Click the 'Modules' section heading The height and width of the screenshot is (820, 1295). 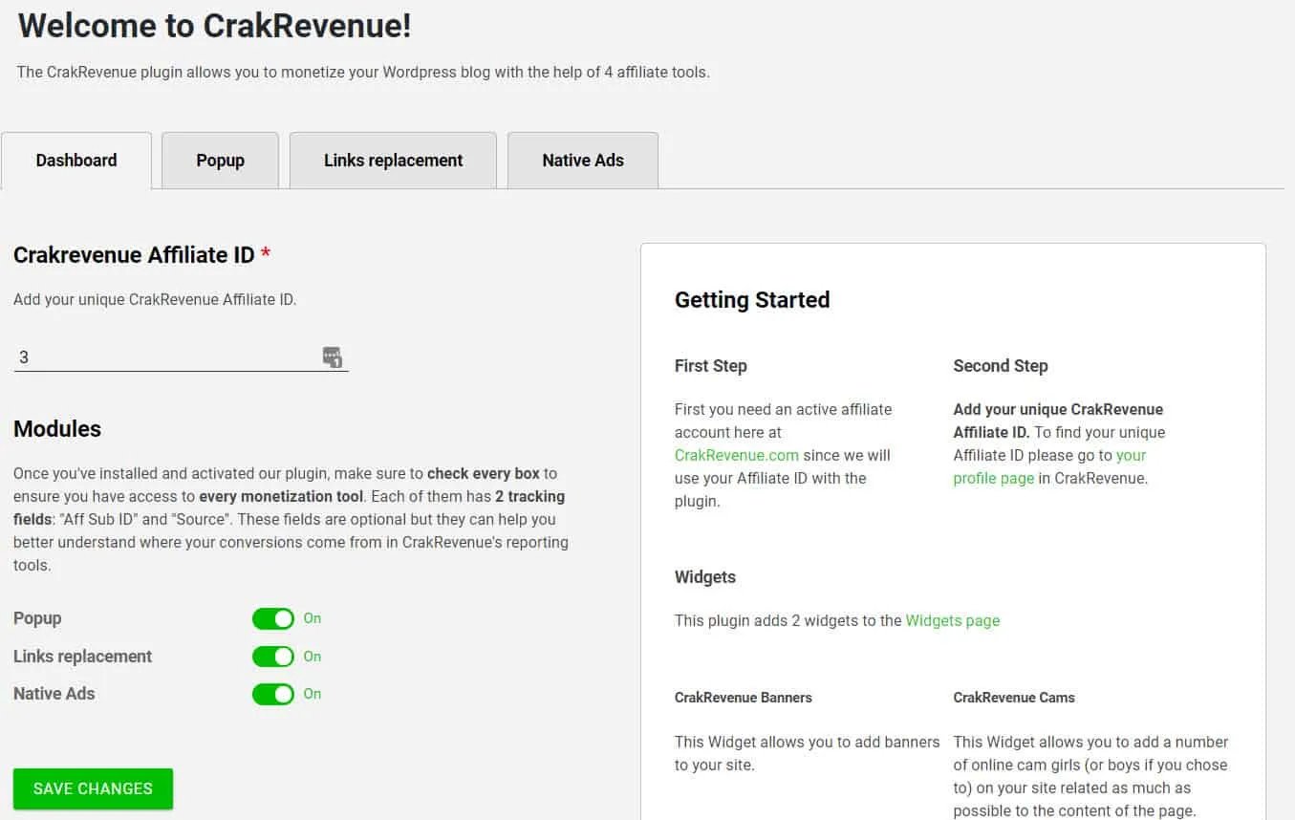pos(56,429)
